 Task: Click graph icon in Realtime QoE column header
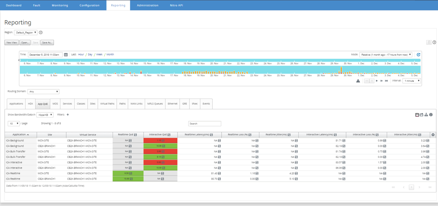tap(135, 135)
